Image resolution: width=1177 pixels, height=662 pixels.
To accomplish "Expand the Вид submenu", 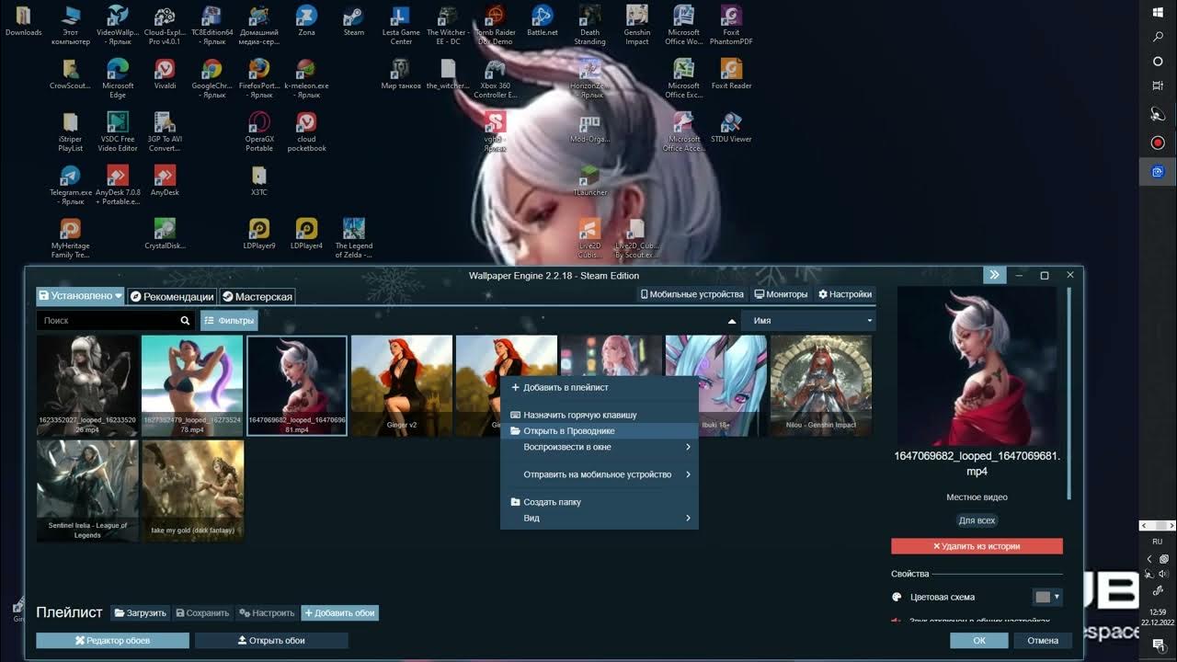I will [599, 519].
